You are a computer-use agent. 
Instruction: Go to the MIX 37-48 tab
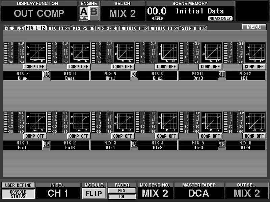[108, 28]
